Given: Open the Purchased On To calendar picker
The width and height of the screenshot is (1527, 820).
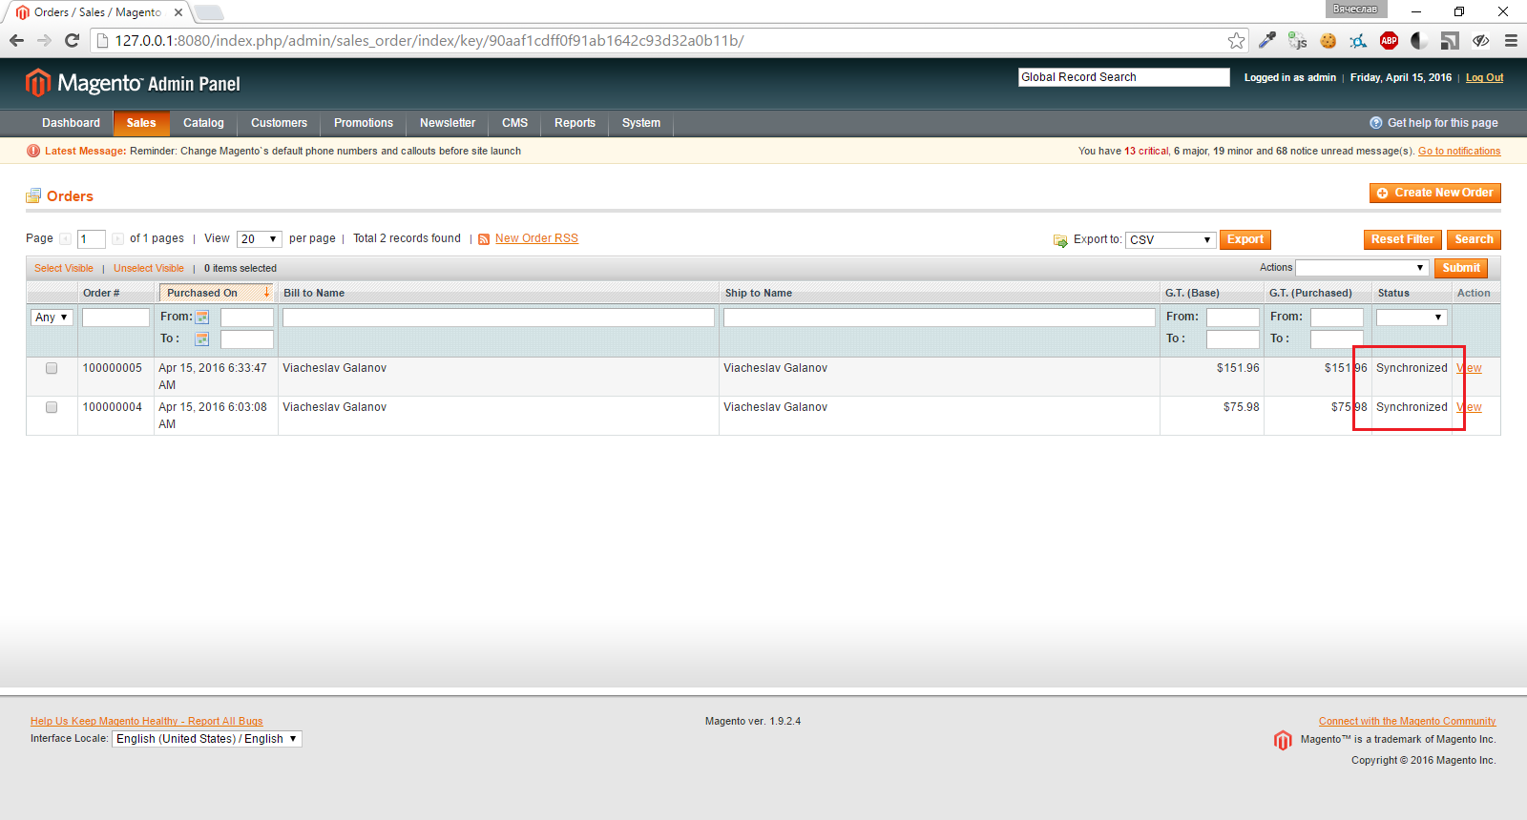Looking at the screenshot, I should coord(202,339).
